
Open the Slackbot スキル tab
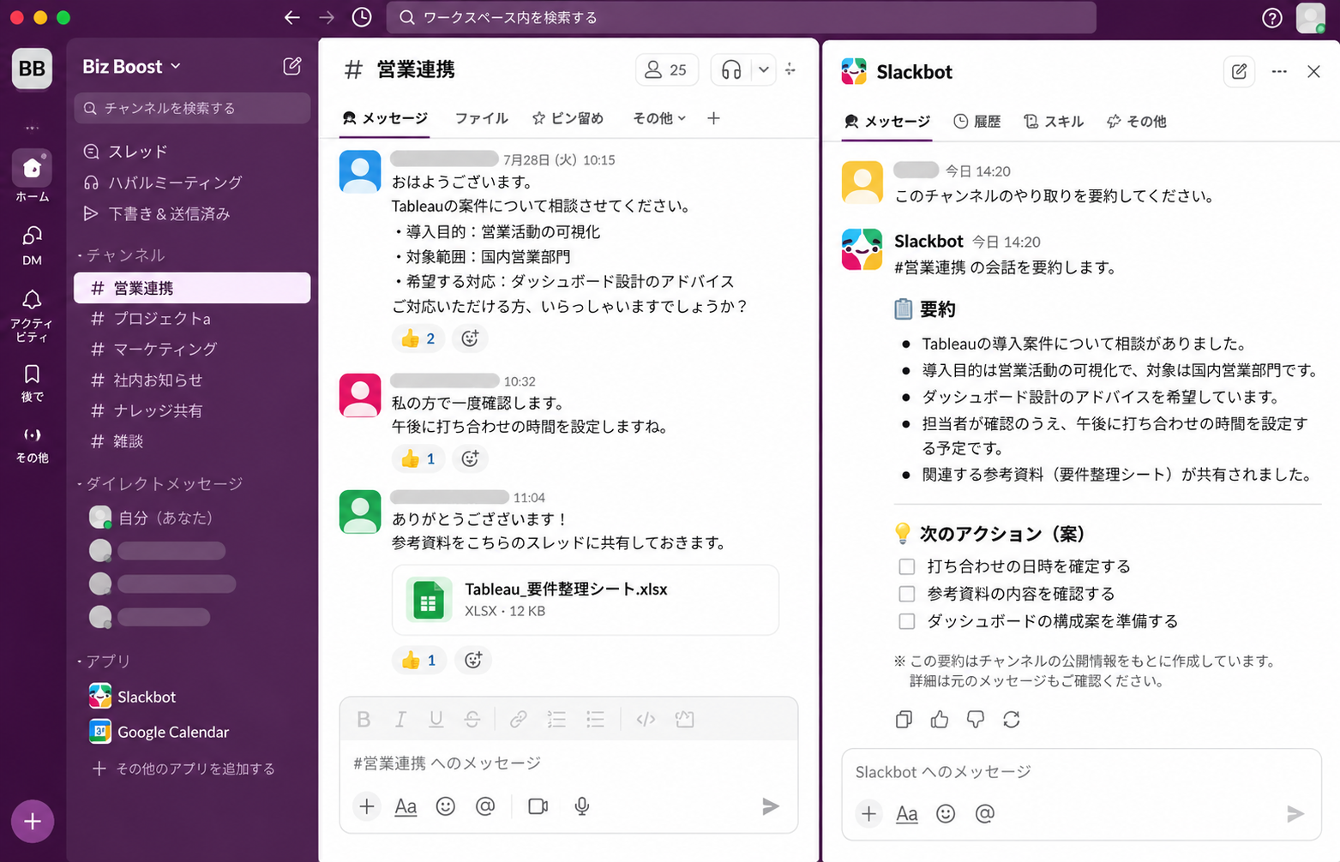tap(1054, 122)
